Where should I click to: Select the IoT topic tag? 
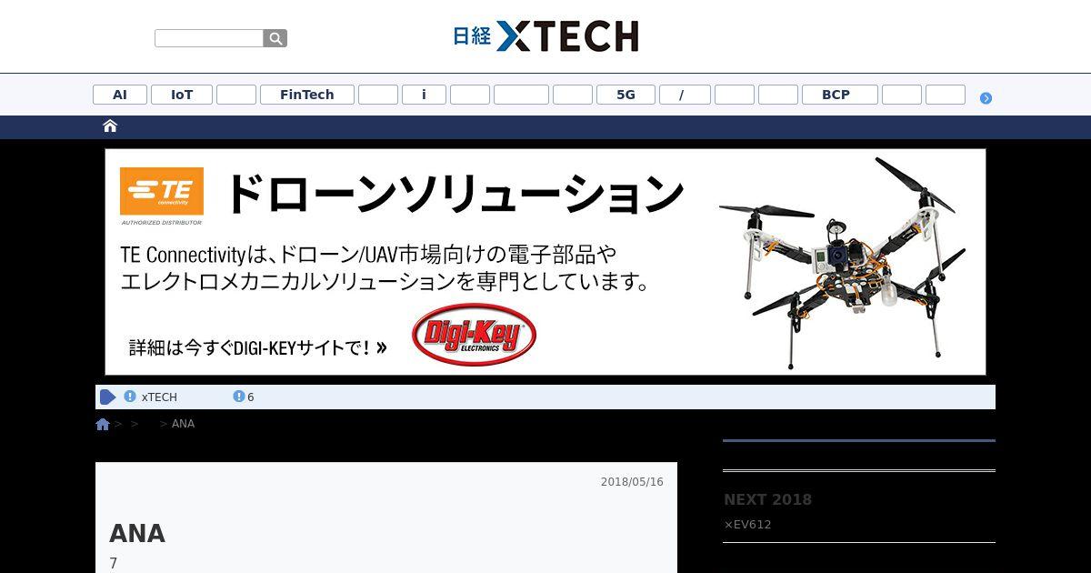[x=182, y=95]
